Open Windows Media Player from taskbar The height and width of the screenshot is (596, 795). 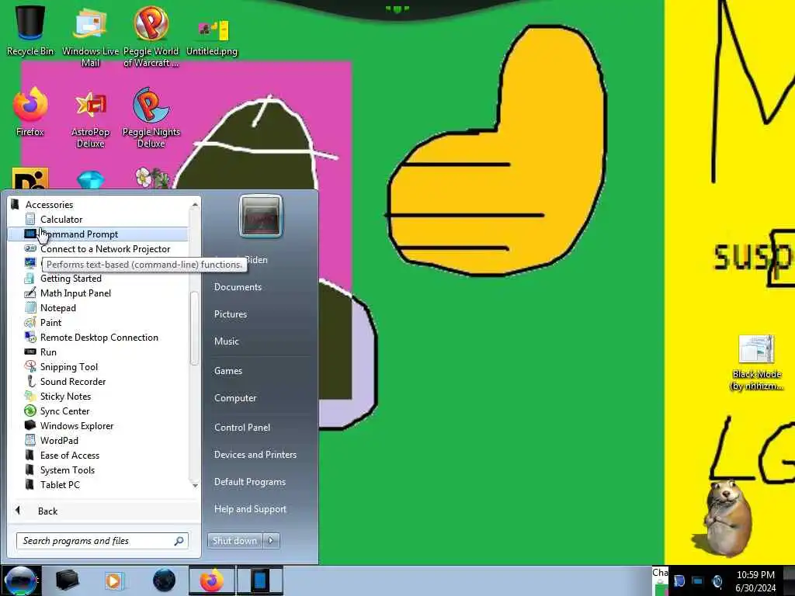point(115,580)
